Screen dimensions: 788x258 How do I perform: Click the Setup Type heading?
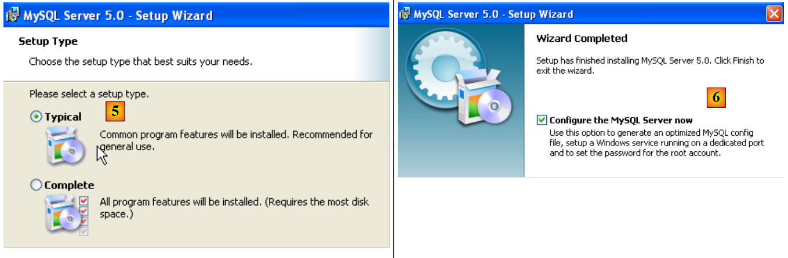48,42
